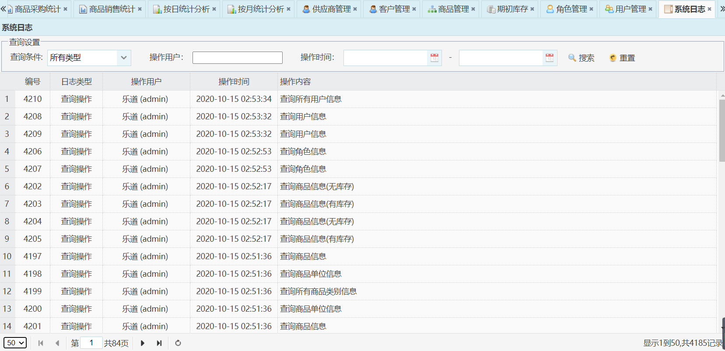Click the 重置 reset button

(x=622, y=58)
